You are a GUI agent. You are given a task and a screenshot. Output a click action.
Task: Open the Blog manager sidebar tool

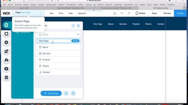tap(6, 69)
